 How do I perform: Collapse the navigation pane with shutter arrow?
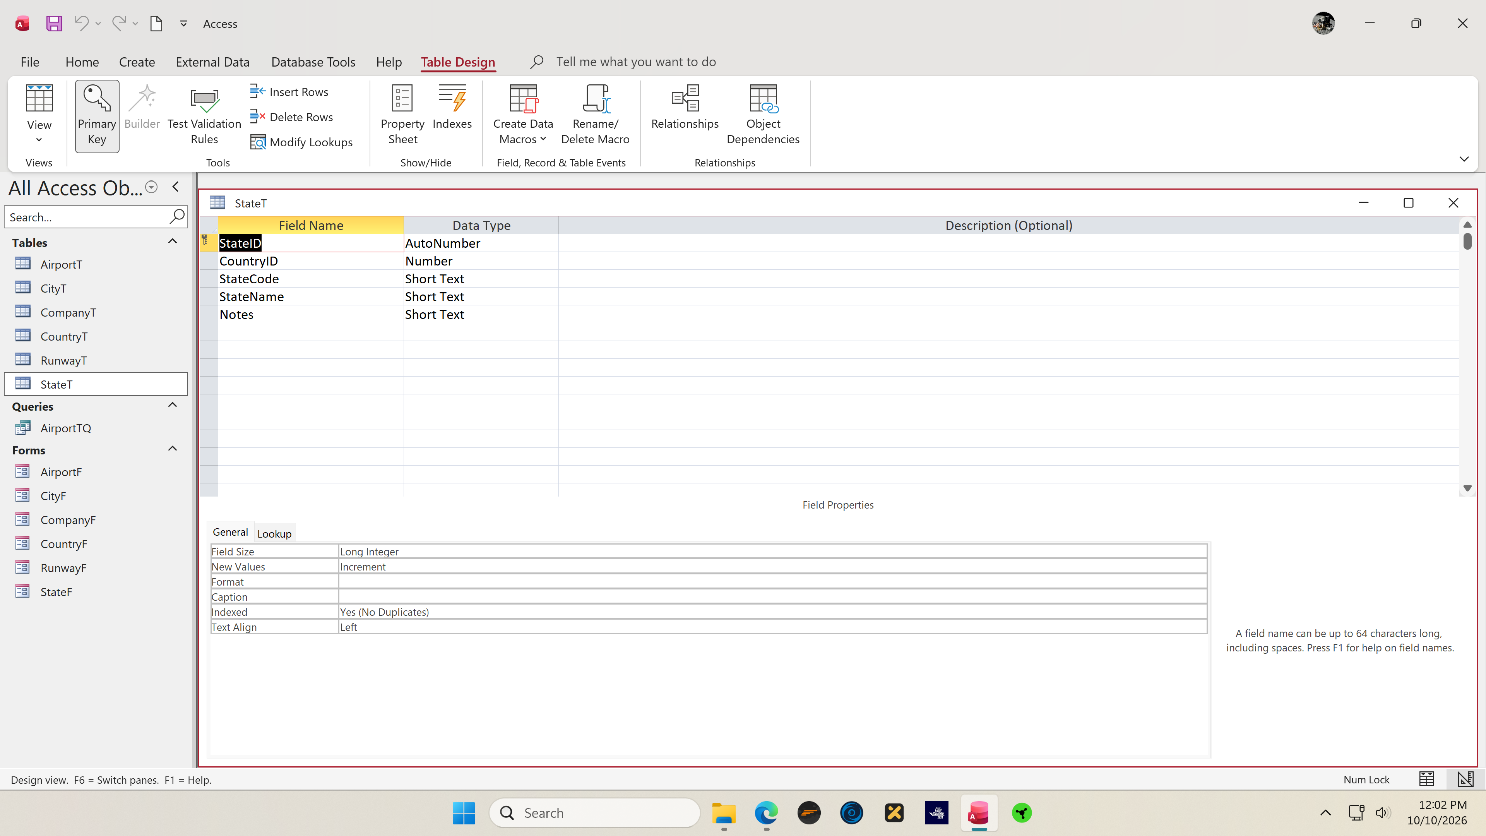coord(175,187)
